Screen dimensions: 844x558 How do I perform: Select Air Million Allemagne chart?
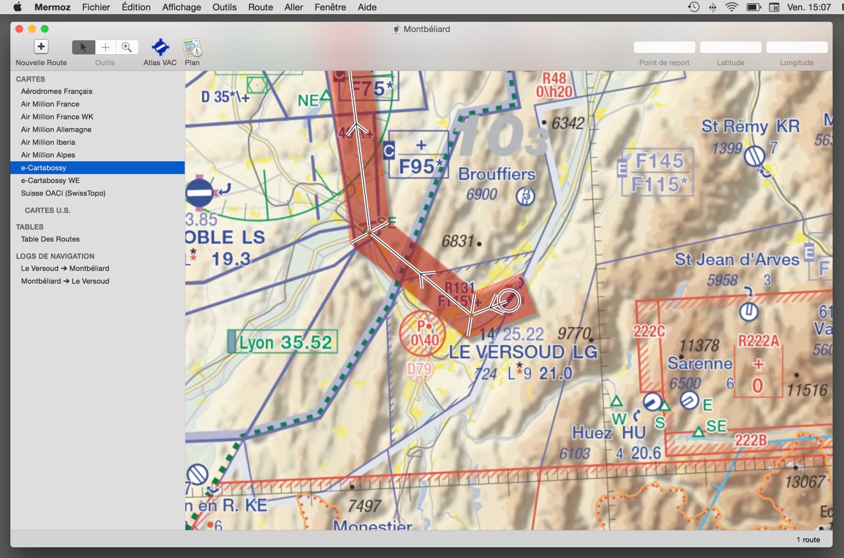97,129
